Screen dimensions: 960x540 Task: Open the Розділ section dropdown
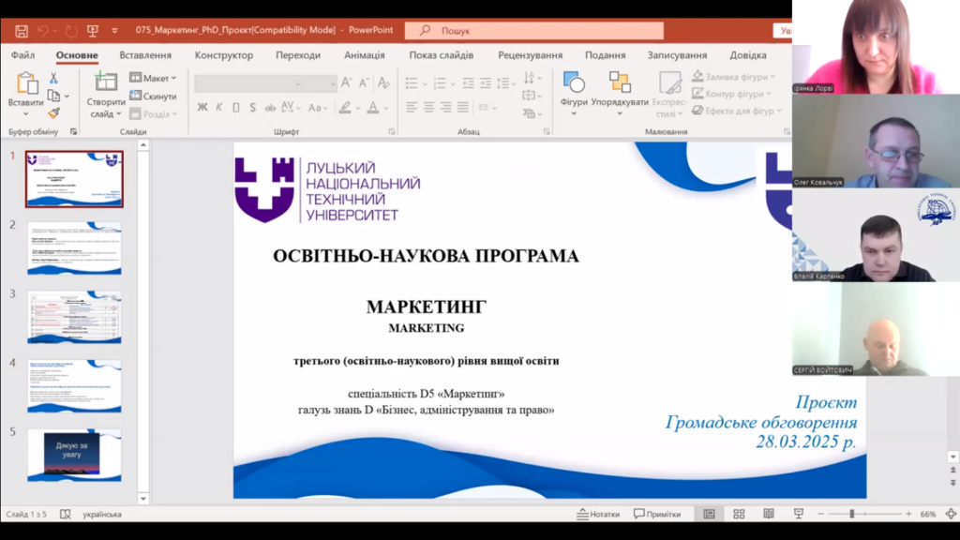(x=153, y=114)
